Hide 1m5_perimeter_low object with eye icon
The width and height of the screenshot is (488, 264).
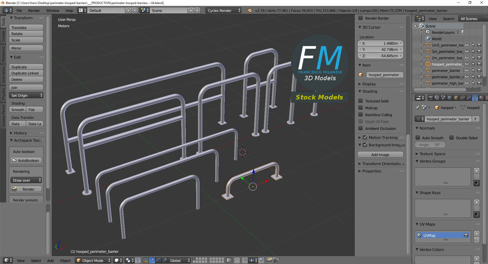(467, 45)
